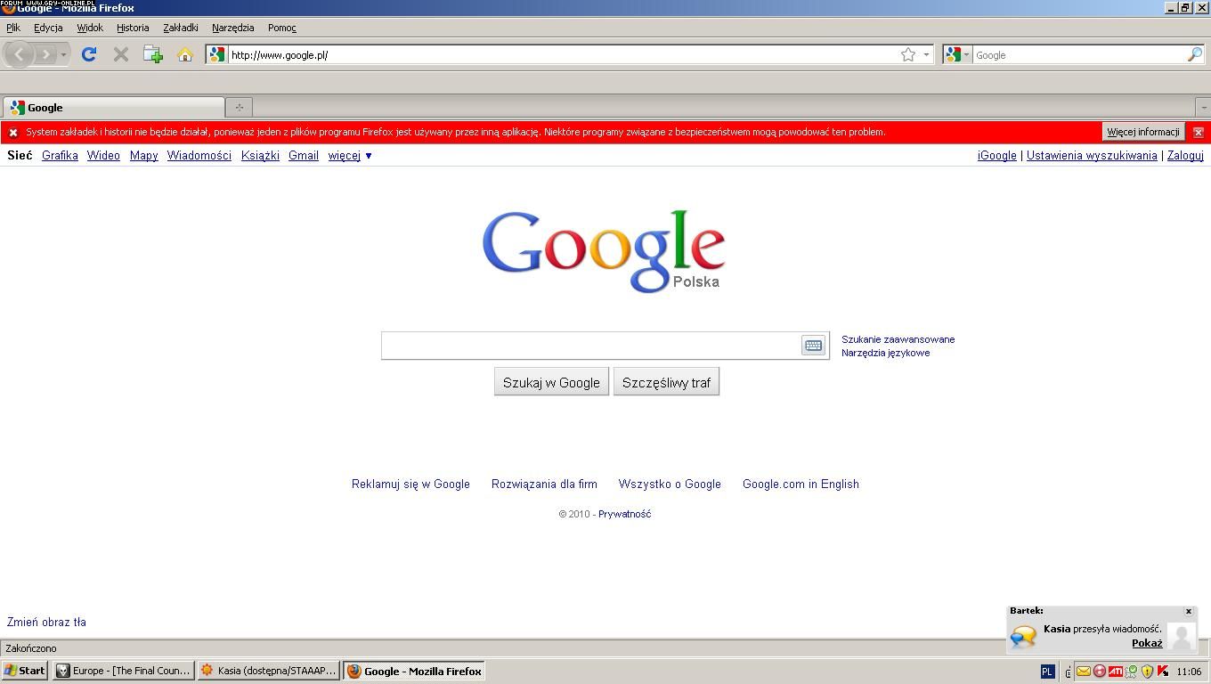1211x684 pixels.
Task: Open the Windows Start button
Action: [x=25, y=671]
